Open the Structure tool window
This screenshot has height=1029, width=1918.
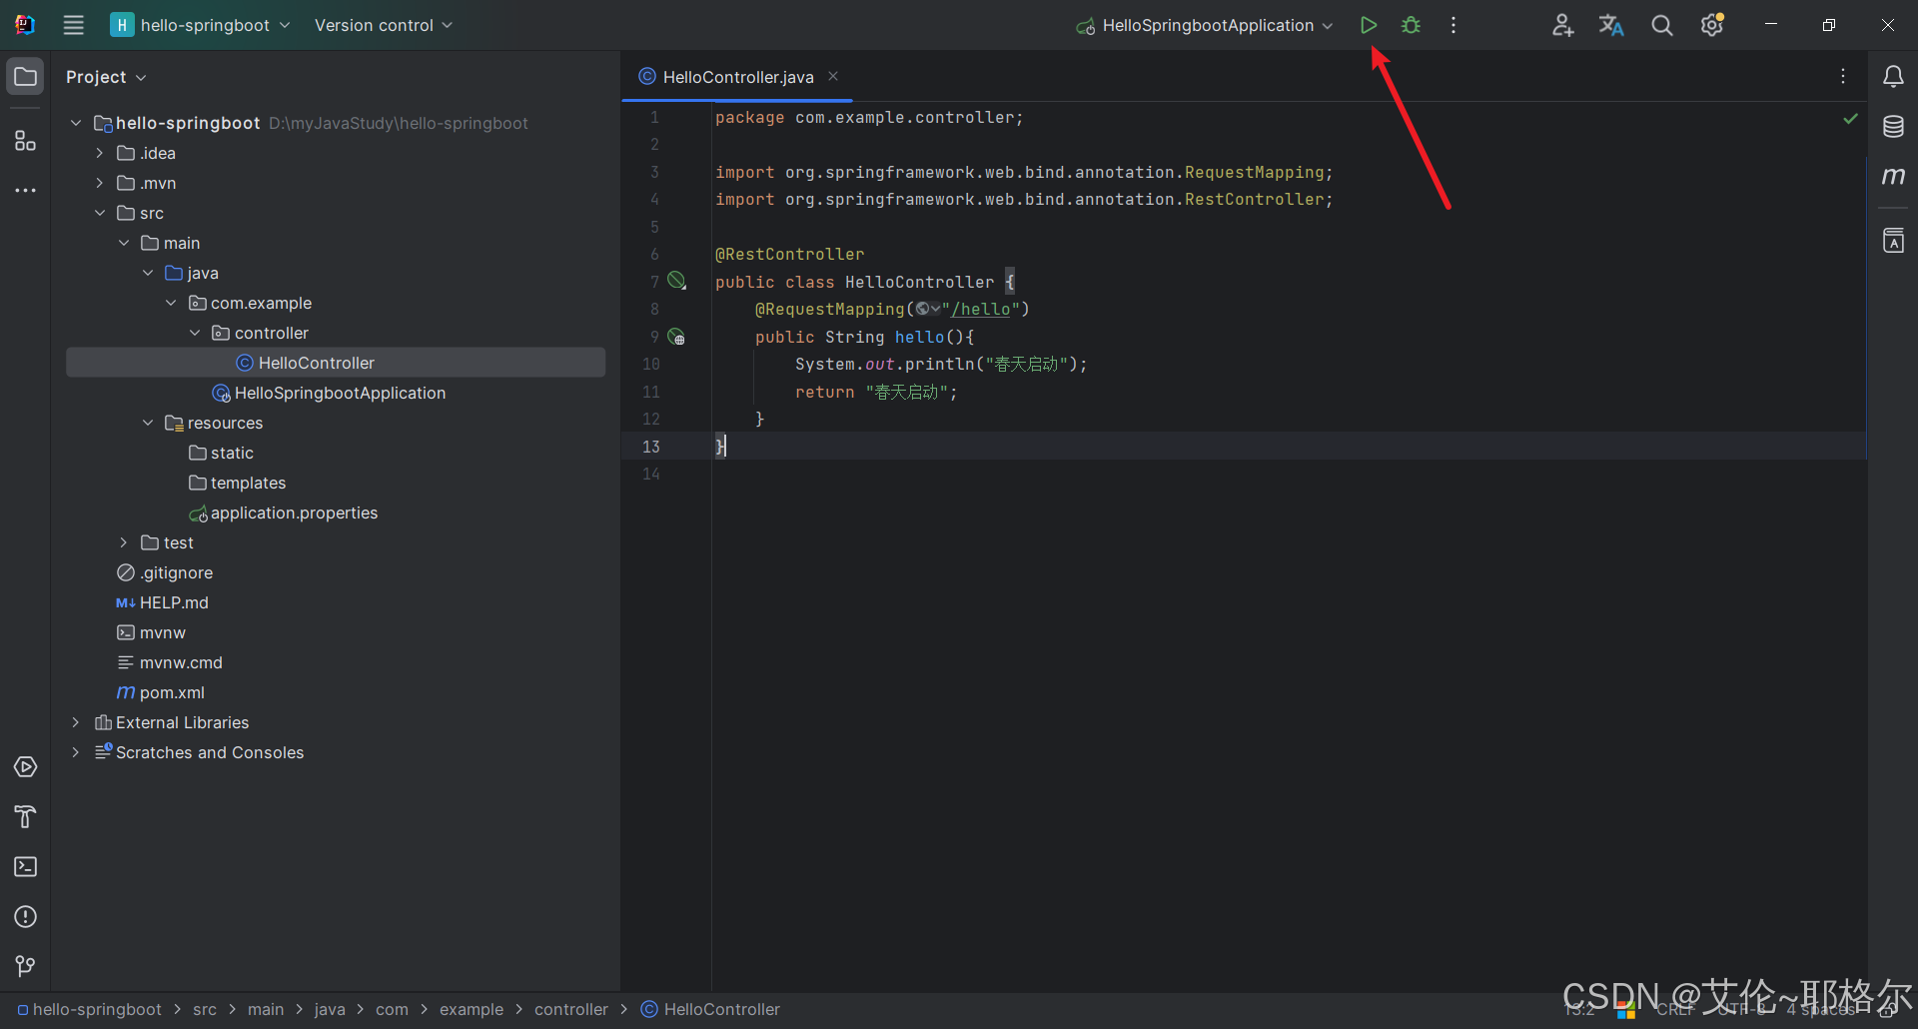pyautogui.click(x=26, y=141)
